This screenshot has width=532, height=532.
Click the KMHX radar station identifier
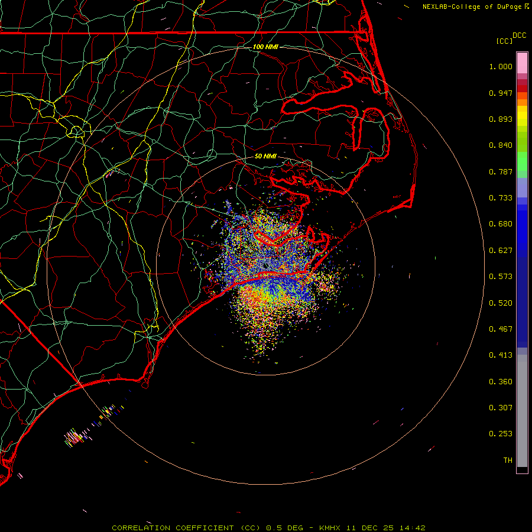(x=329, y=528)
